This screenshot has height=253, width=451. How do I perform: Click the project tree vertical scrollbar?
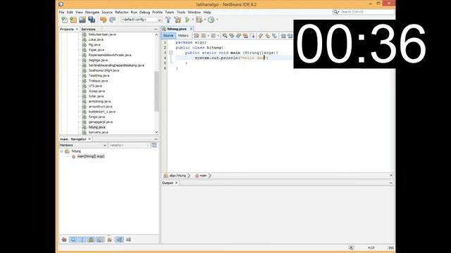156,91
